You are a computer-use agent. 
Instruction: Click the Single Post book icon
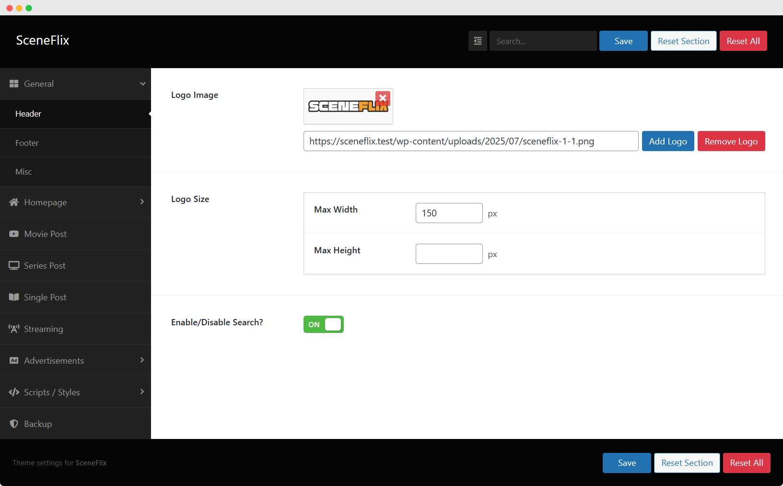[x=14, y=297]
